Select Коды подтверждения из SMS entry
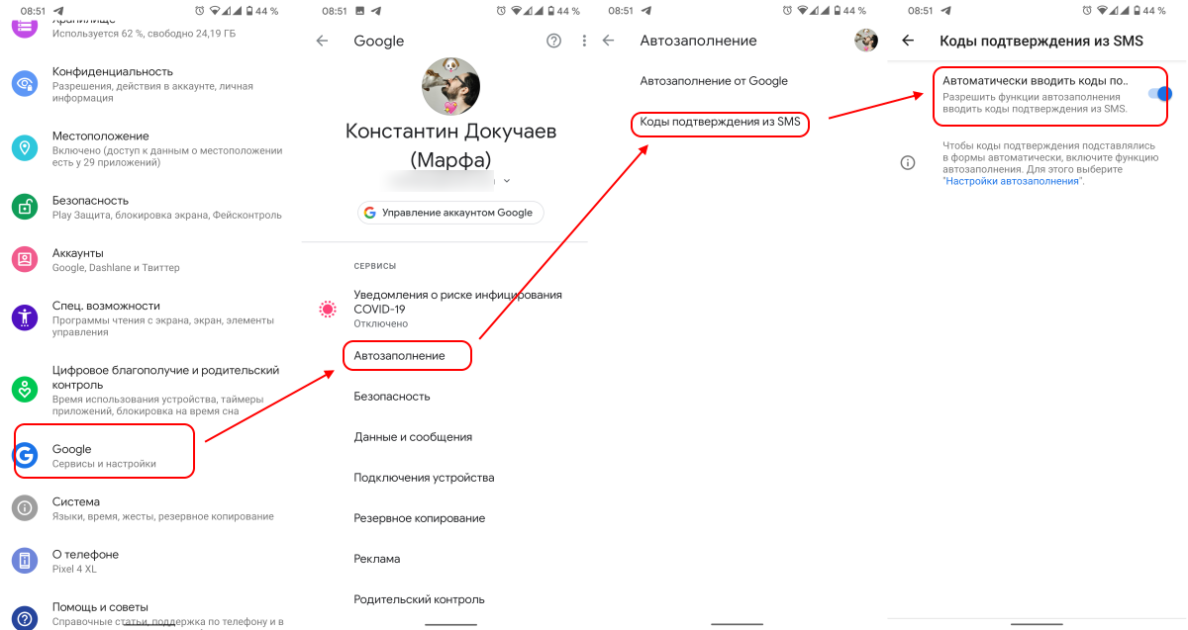The height and width of the screenshot is (630, 1188). [720, 122]
